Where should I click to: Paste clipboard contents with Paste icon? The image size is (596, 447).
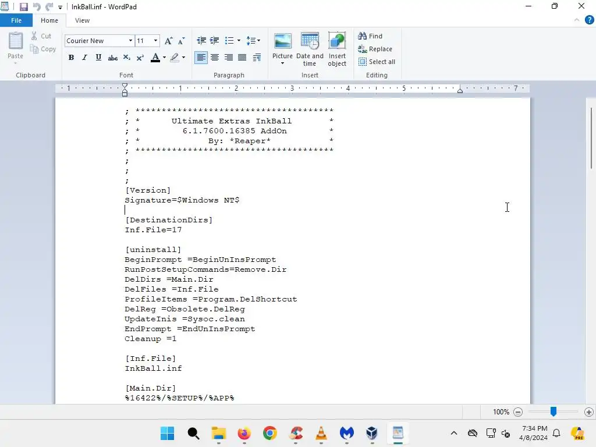coord(16,41)
